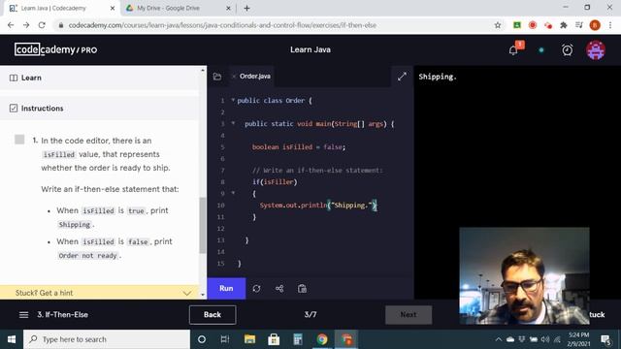This screenshot has height=349, width=621.
Task: Bookmark this page with the star icon
Action: coord(498,25)
